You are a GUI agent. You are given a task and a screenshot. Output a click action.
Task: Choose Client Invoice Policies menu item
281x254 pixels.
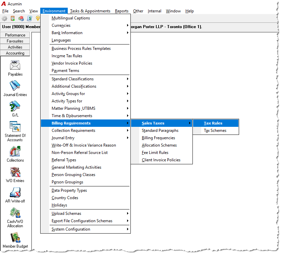pyautogui.click(x=162, y=160)
